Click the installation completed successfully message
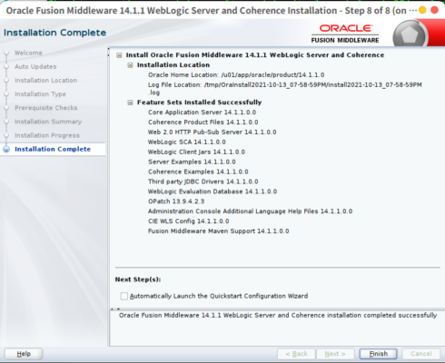The width and height of the screenshot is (445, 363). [x=278, y=315]
